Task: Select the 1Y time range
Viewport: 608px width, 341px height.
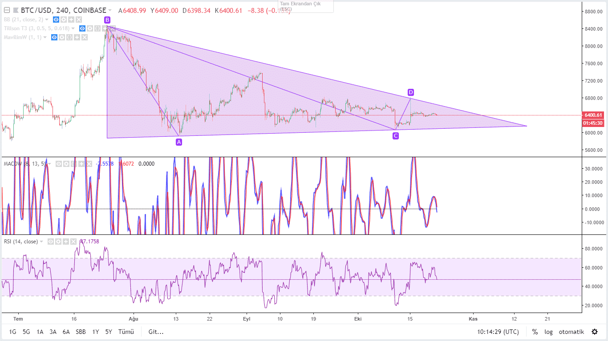Action: tap(96, 332)
